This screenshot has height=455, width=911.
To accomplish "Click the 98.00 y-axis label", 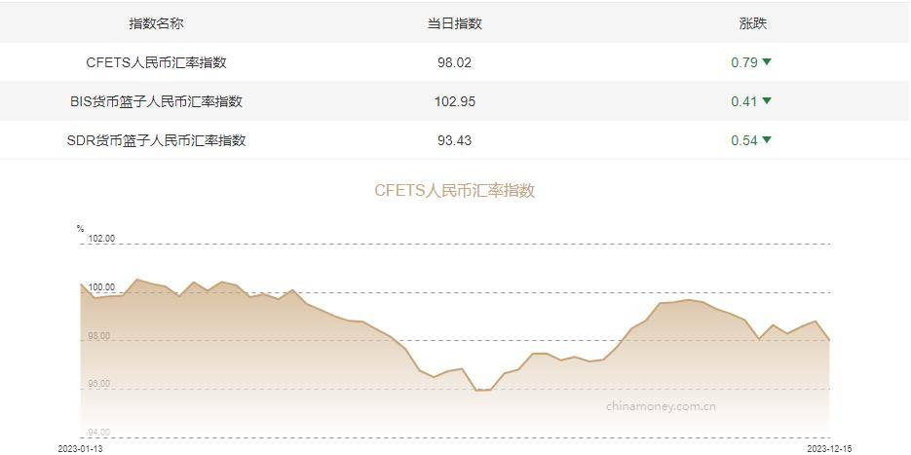I will (x=98, y=336).
